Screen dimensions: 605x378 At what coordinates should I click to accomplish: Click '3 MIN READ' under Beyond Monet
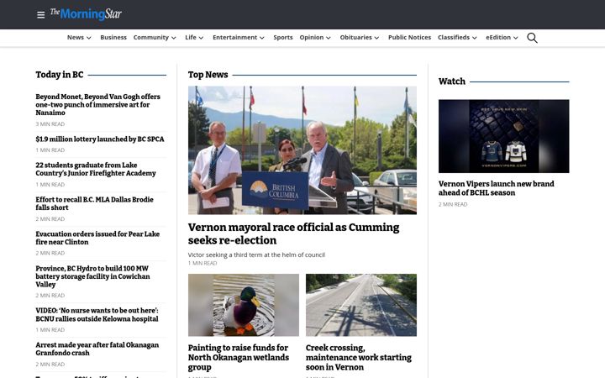coord(50,124)
